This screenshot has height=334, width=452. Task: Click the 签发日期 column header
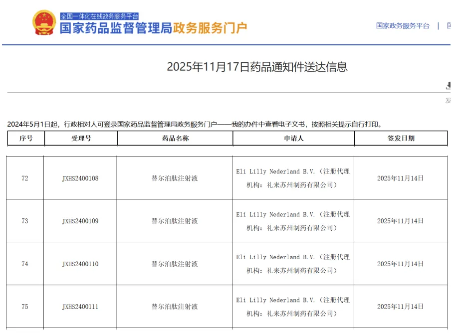[x=401, y=138]
